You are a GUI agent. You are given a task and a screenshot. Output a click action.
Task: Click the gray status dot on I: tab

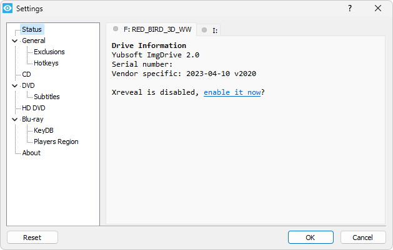pyautogui.click(x=204, y=30)
